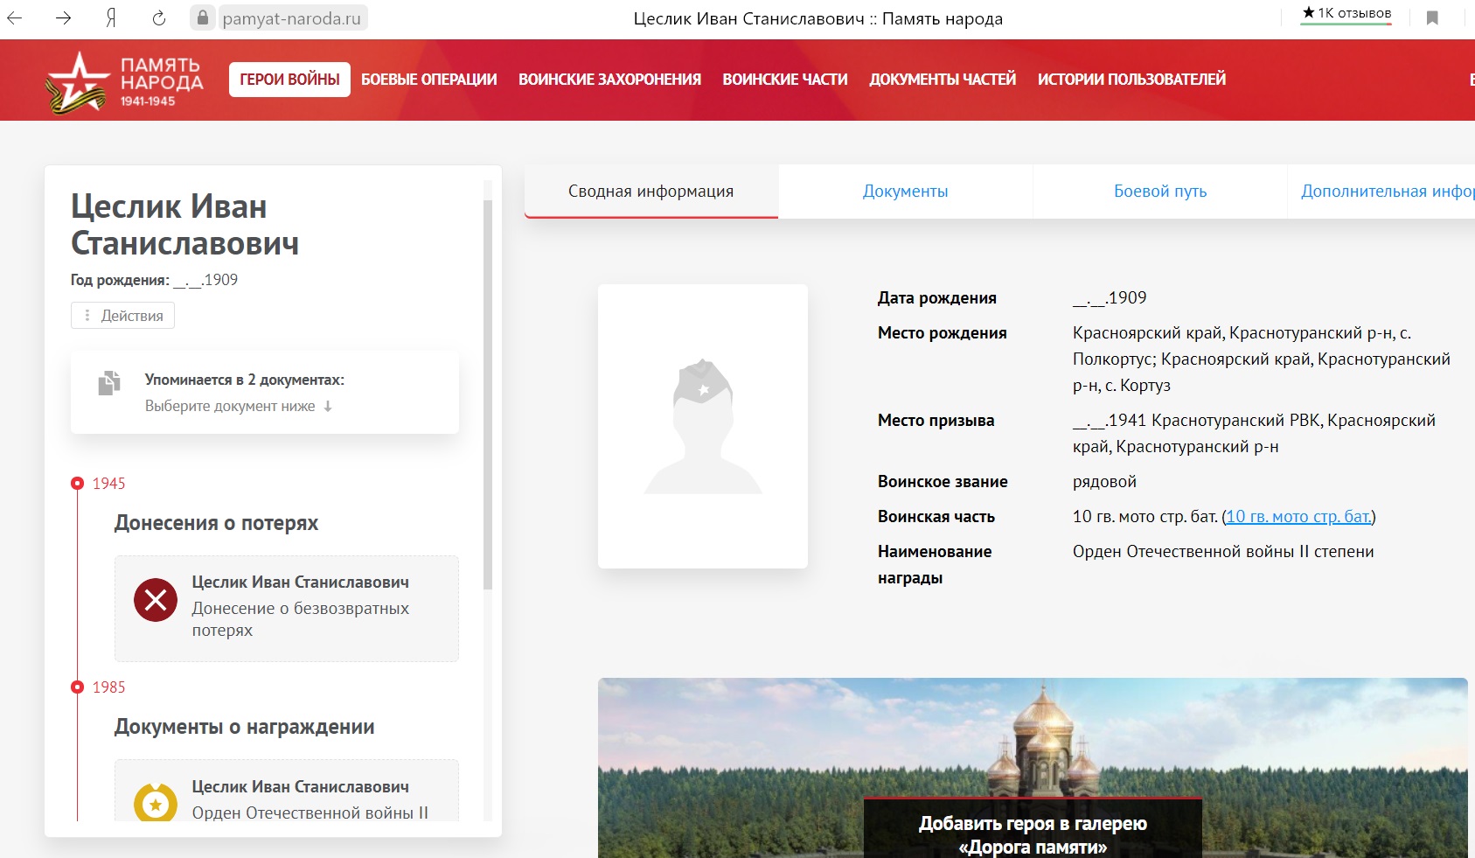Switch to the Документы tab
This screenshot has width=1475, height=858.
tap(905, 192)
